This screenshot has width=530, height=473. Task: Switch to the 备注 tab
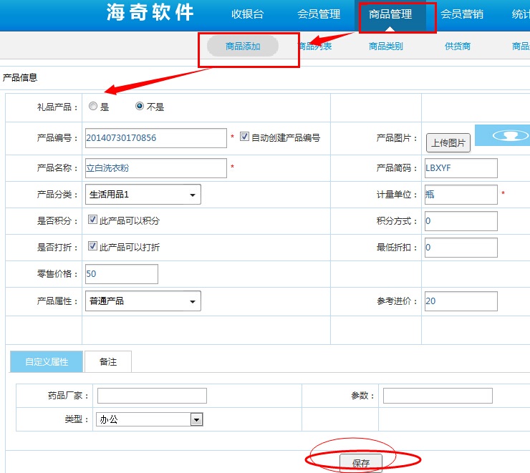pyautogui.click(x=108, y=362)
